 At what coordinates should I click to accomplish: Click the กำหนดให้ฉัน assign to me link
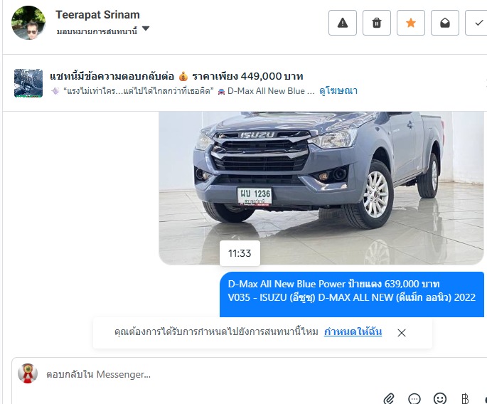pos(353,331)
